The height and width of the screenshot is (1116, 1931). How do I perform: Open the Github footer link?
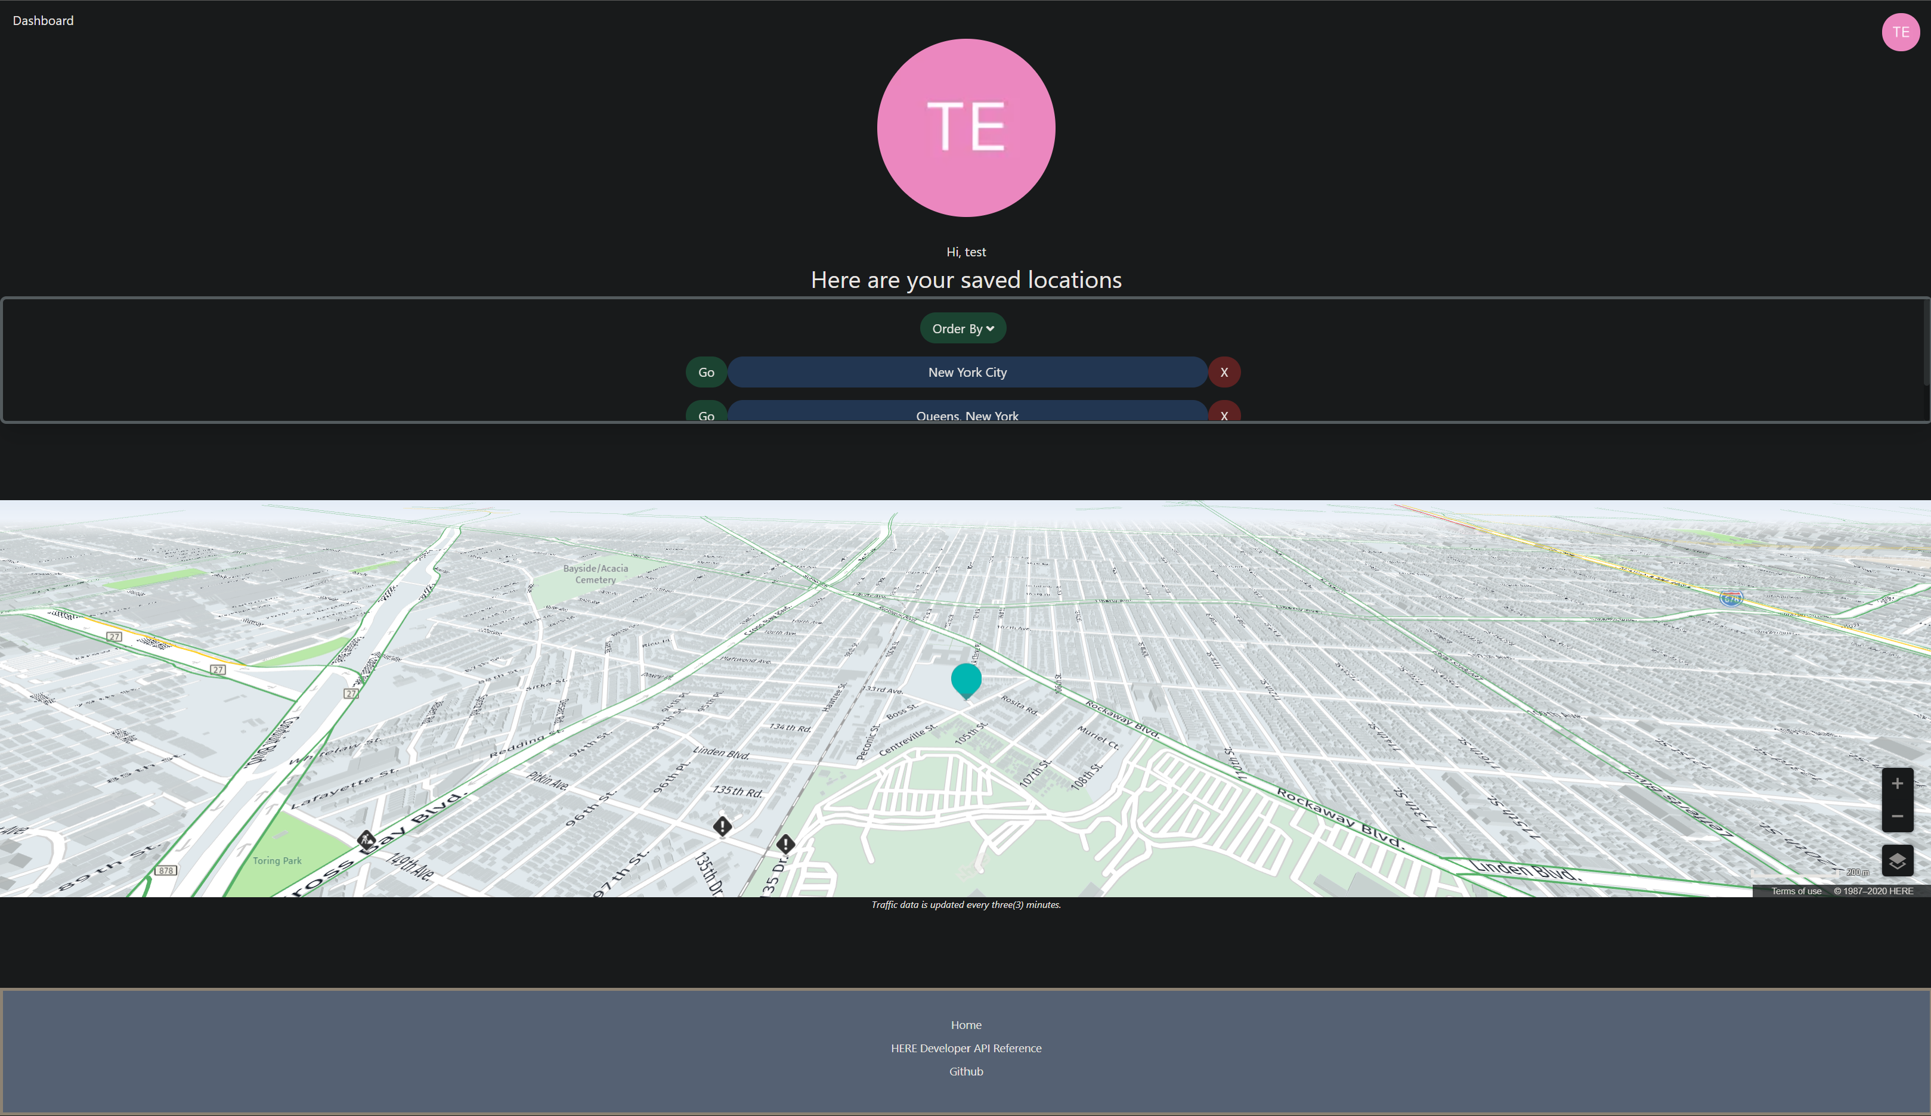pyautogui.click(x=965, y=1071)
